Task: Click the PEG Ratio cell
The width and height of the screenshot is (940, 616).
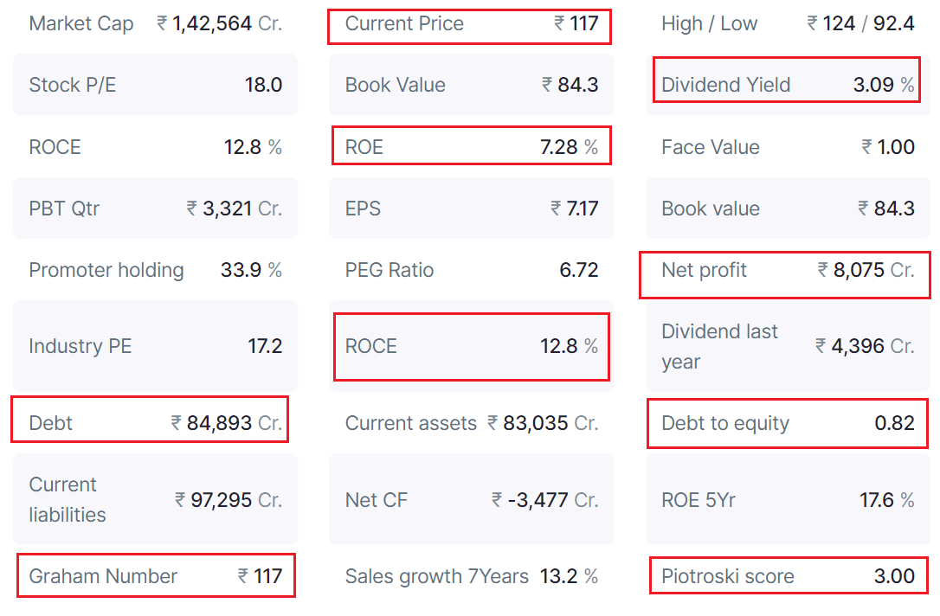Action: tap(471, 270)
